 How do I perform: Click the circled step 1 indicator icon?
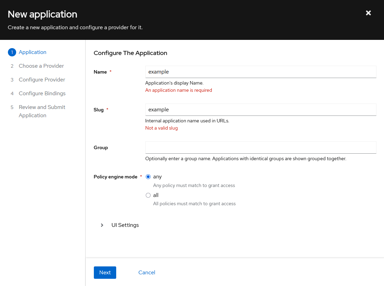click(12, 52)
